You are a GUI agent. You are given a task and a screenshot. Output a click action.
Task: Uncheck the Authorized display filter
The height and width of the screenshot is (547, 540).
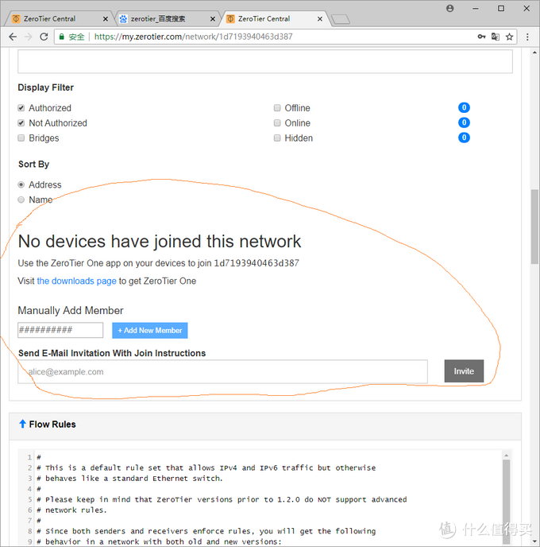pyautogui.click(x=21, y=108)
